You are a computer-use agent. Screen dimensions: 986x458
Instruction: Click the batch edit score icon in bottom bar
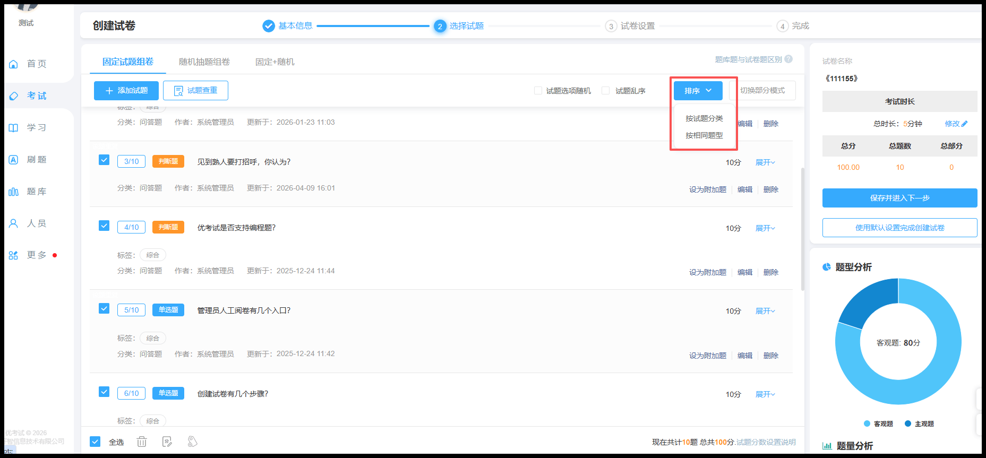[x=167, y=442]
